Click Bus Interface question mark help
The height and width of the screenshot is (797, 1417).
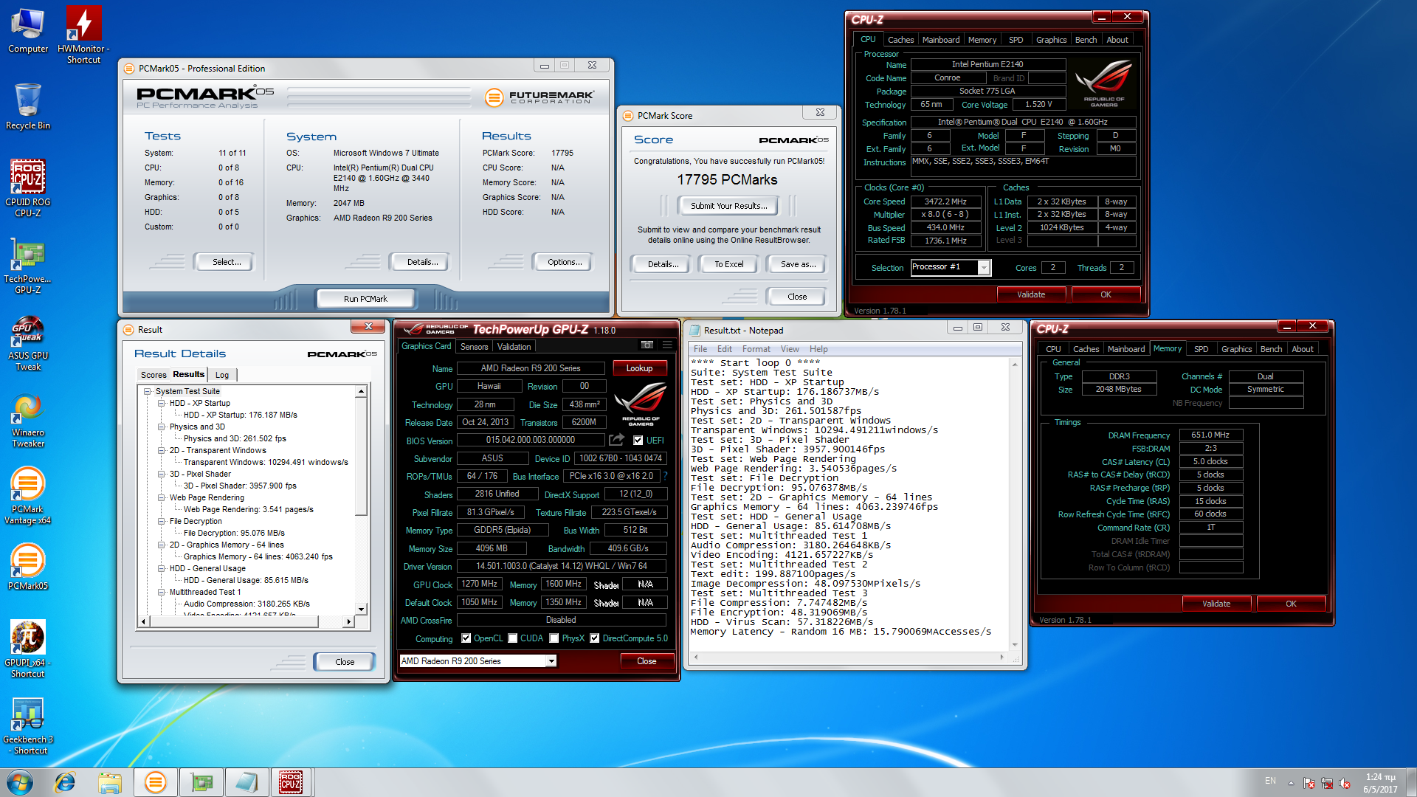665,476
